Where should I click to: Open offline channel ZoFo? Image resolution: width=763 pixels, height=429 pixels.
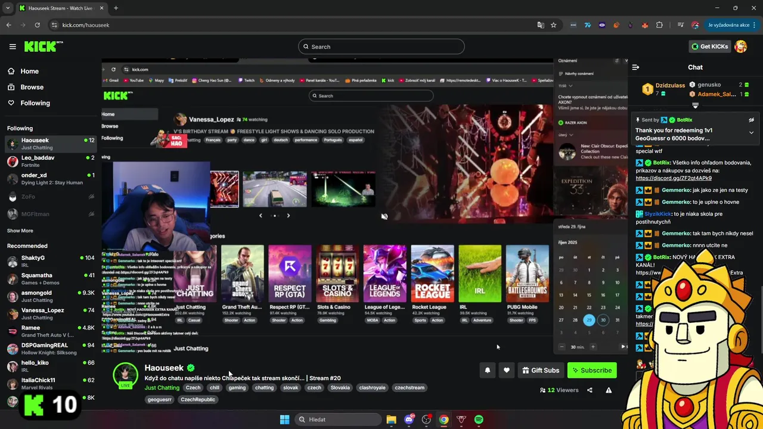[51, 197]
